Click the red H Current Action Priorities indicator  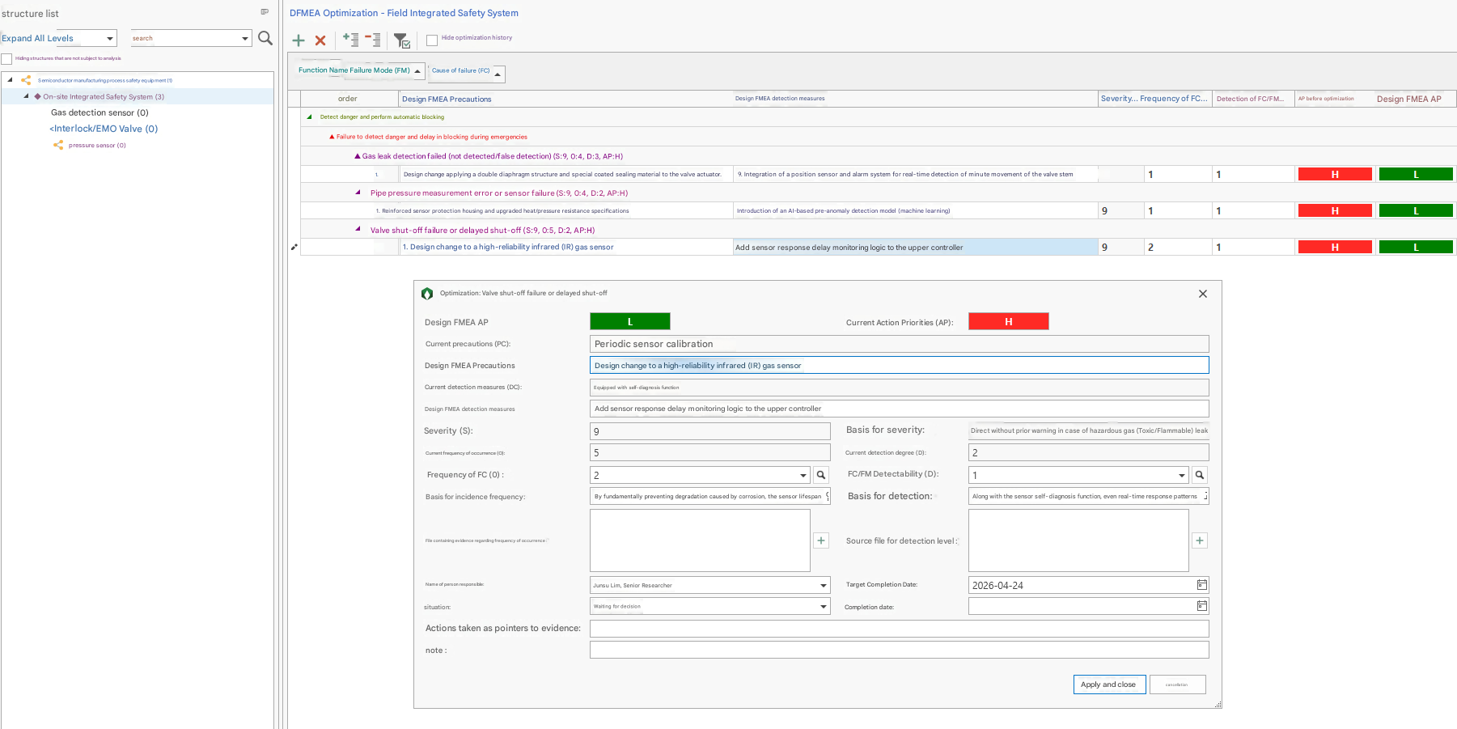point(1009,321)
